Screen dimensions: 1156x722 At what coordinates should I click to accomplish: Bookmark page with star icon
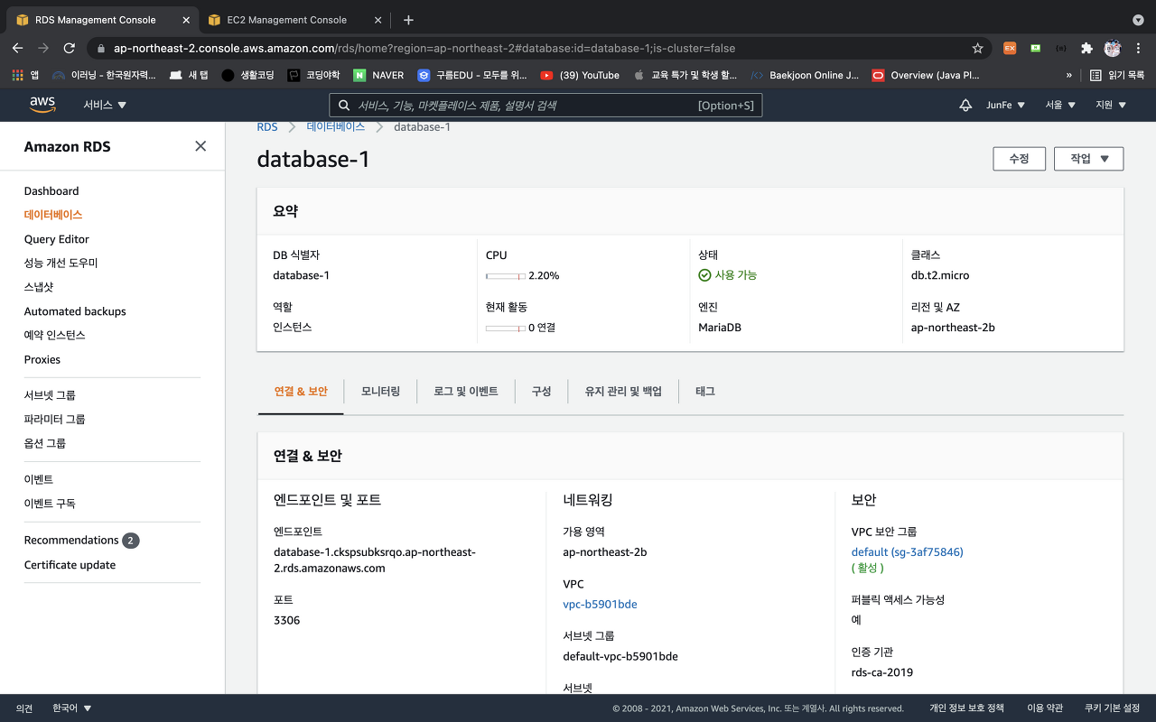pos(977,48)
